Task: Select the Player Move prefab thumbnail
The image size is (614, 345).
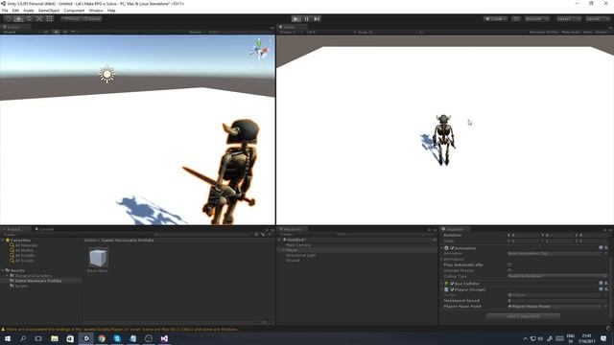Action: coord(98,258)
